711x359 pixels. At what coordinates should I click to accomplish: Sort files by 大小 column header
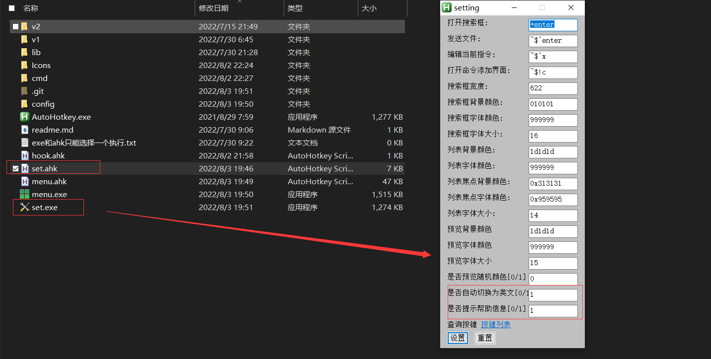pyautogui.click(x=369, y=8)
